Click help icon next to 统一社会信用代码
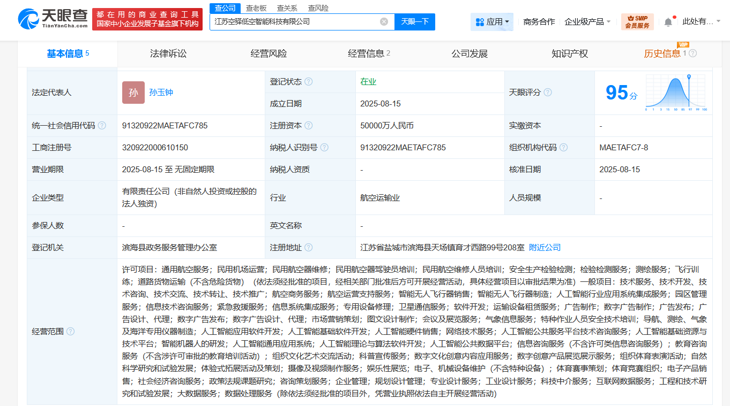730x406 pixels. [102, 126]
